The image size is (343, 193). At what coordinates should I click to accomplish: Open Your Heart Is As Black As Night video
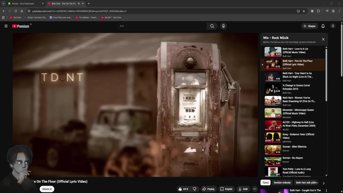(293, 77)
